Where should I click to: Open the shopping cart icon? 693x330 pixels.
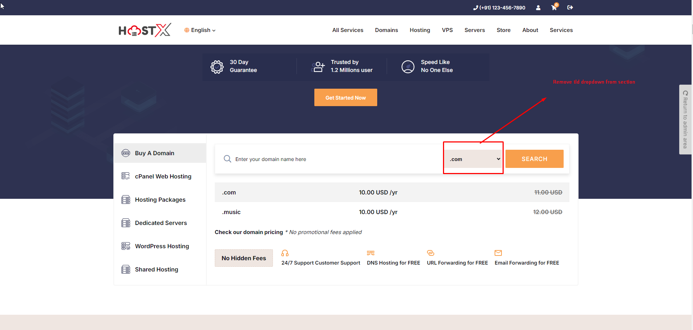[554, 8]
